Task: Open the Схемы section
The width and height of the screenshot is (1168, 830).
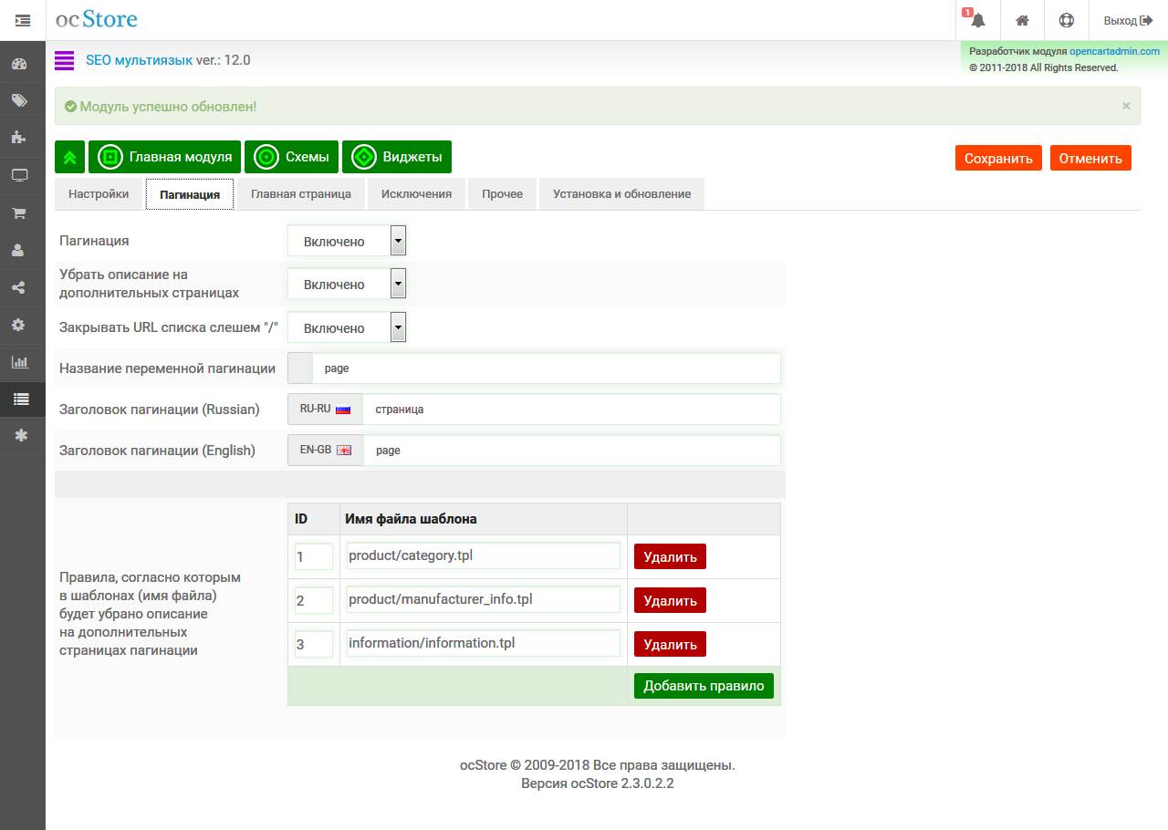Action: (292, 157)
